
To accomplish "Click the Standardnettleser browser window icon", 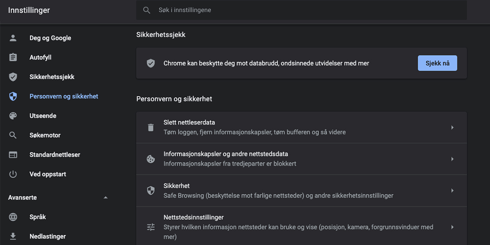I will coord(13,155).
